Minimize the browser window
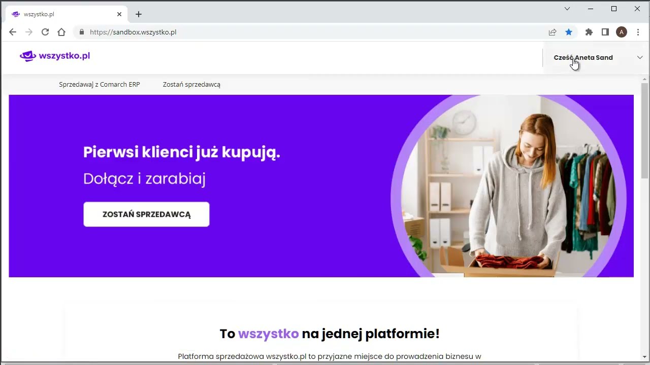Screen dimensions: 650x365 591,9
